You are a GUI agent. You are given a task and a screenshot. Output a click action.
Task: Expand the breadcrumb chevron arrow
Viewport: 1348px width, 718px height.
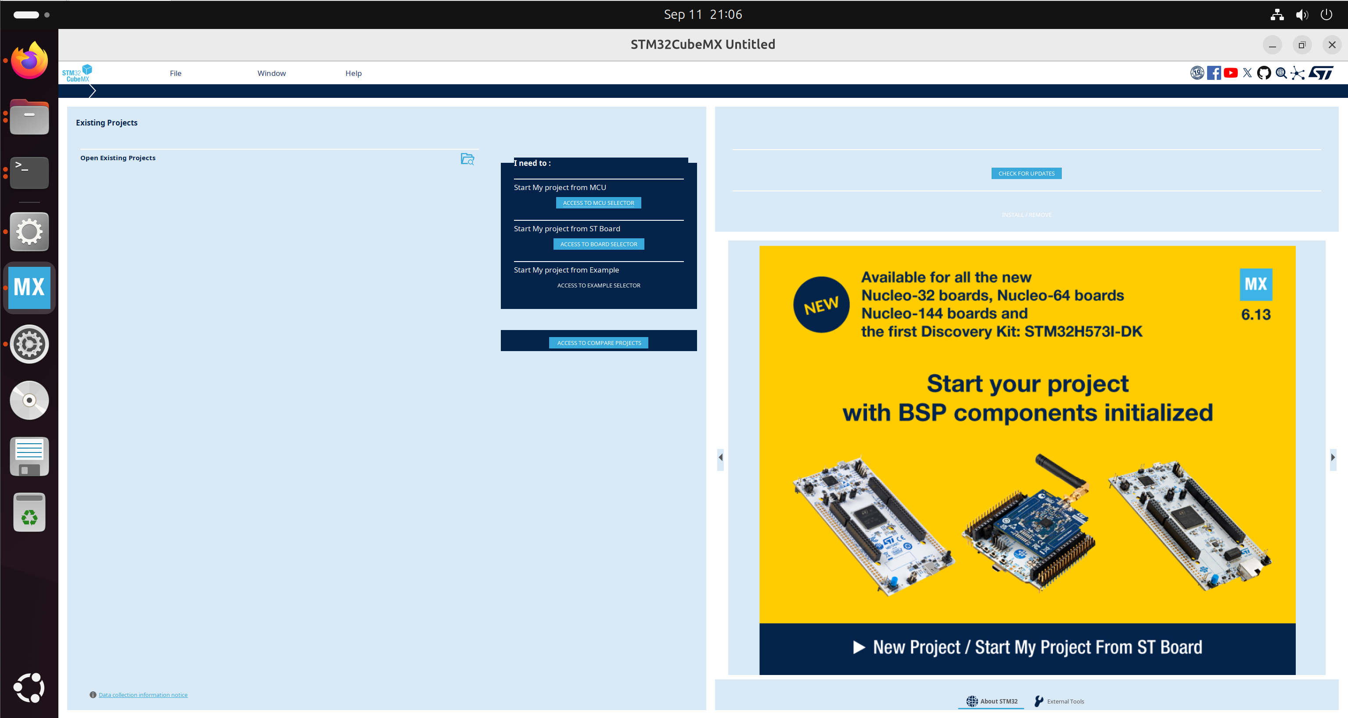pyautogui.click(x=93, y=91)
